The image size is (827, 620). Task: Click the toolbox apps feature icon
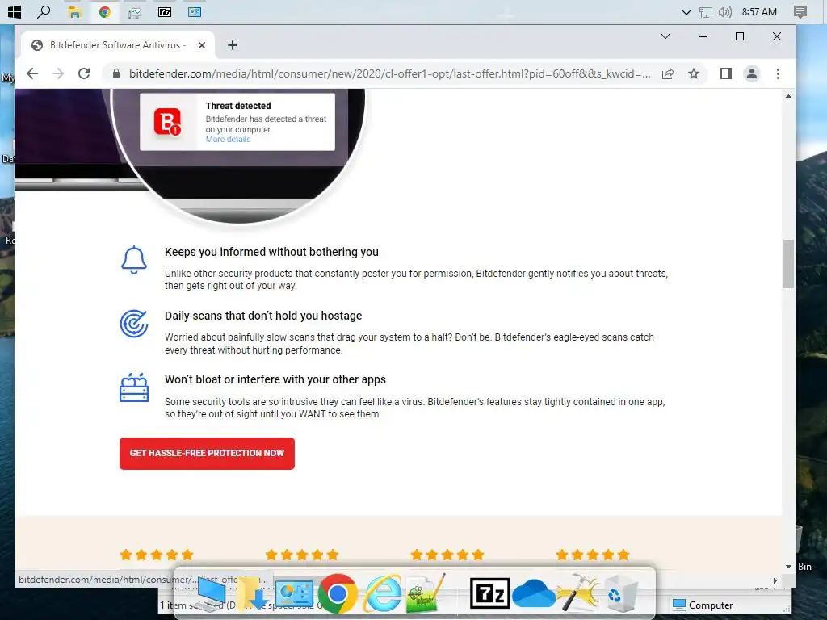[134, 388]
